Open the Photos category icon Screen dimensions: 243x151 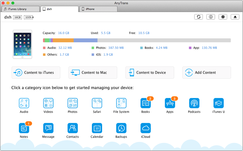coord(73,103)
